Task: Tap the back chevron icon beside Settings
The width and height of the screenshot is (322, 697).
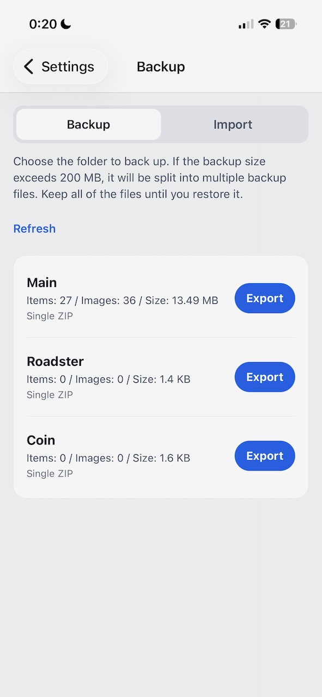Action: pos(28,66)
